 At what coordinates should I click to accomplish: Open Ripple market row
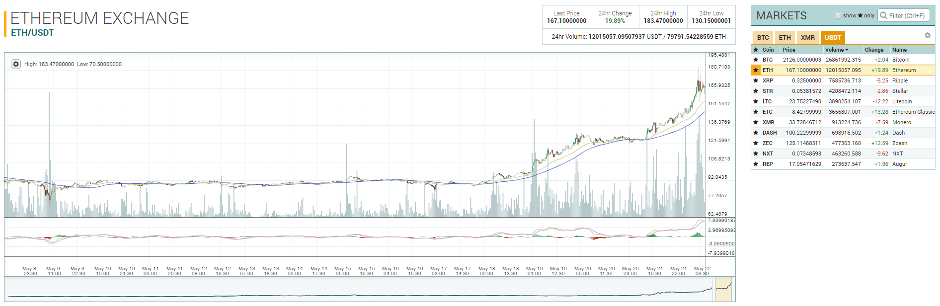click(843, 80)
